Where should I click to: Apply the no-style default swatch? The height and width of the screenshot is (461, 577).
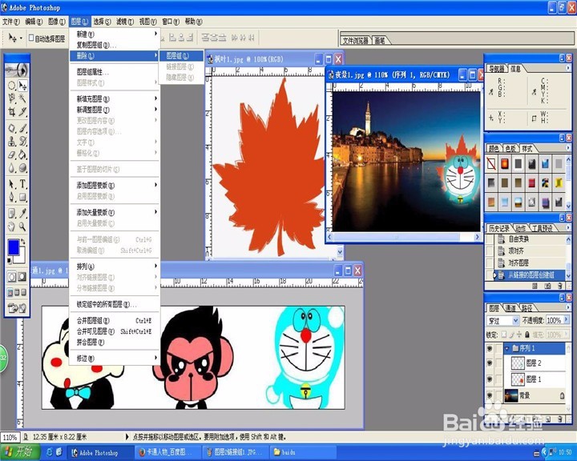coord(491,163)
